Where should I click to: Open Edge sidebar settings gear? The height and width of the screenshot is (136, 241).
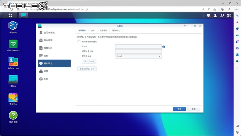coord(237,132)
